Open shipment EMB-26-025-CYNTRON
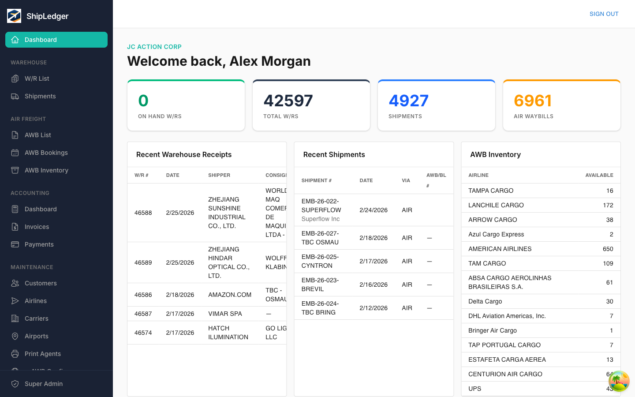The image size is (635, 397). coord(374,261)
